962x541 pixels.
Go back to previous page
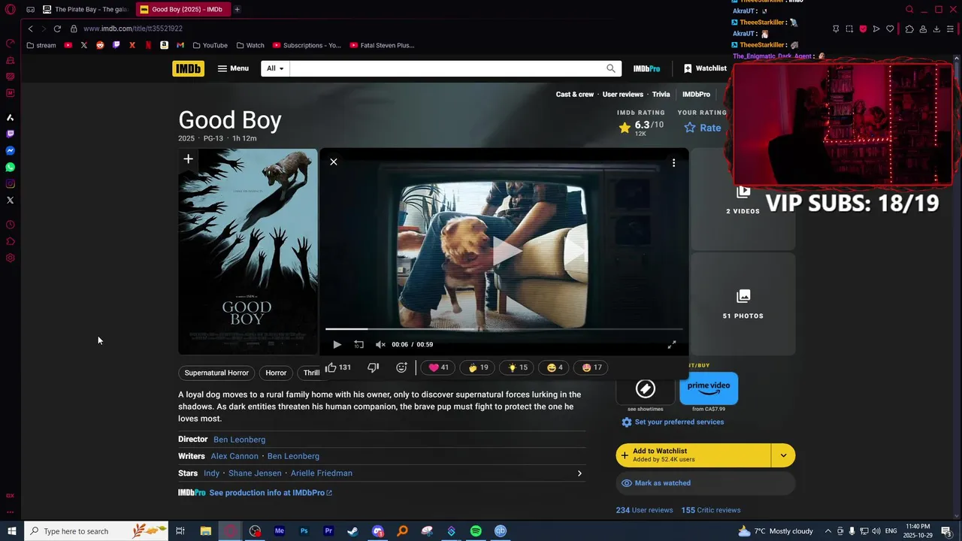(30, 29)
